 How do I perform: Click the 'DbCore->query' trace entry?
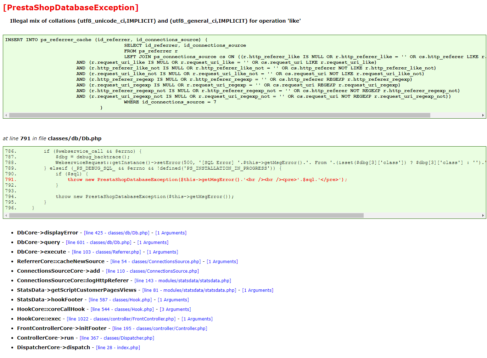(39, 242)
